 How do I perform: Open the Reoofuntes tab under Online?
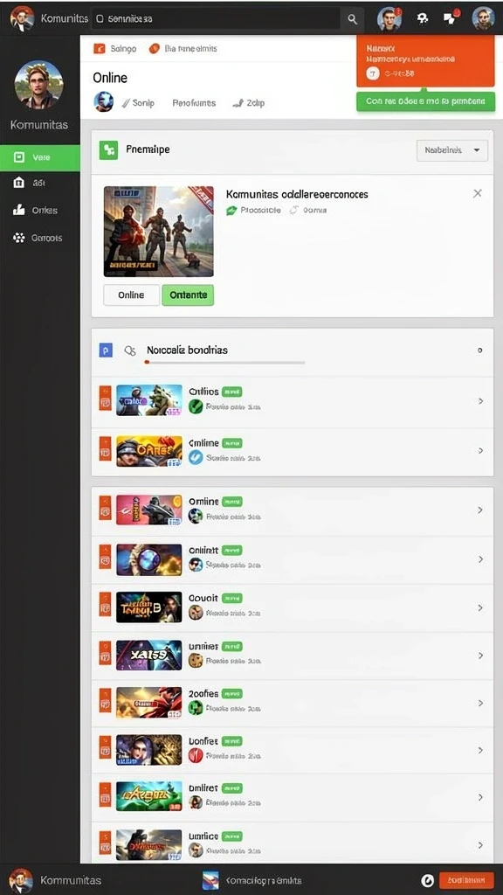(x=194, y=103)
